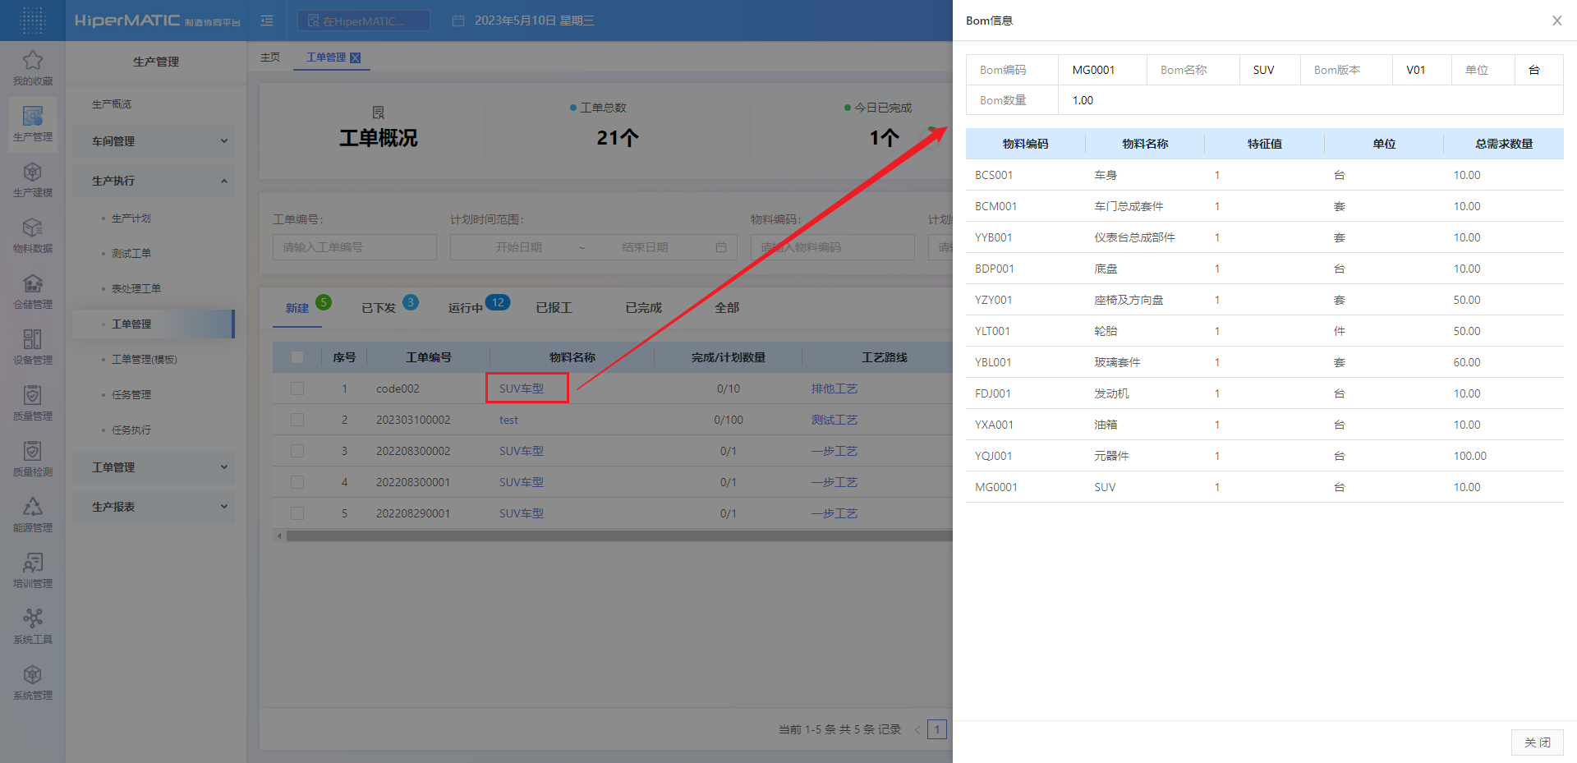The image size is (1577, 763).
Task: Collapse the 生产执行 menu group
Action: pyautogui.click(x=154, y=181)
